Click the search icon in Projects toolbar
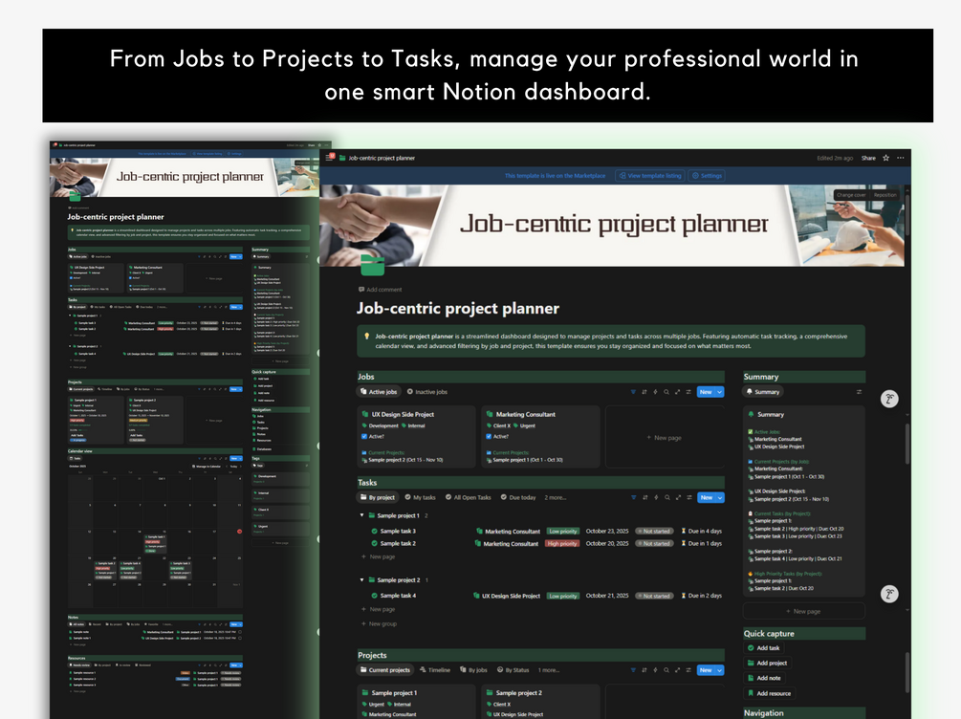 [666, 670]
